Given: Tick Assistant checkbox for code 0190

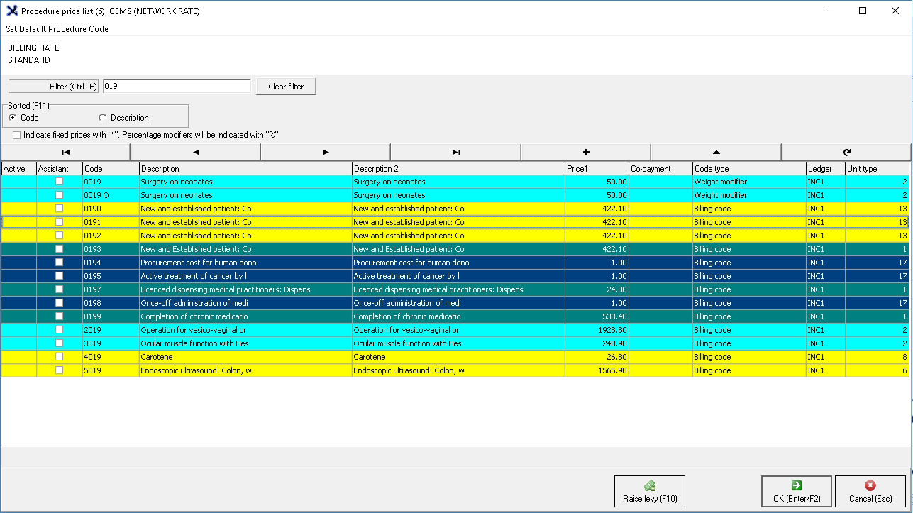Looking at the screenshot, I should (x=60, y=209).
